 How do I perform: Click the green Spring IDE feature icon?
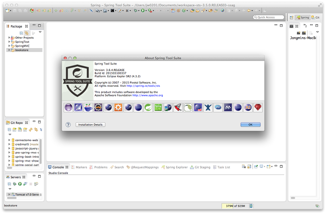pos(158,108)
